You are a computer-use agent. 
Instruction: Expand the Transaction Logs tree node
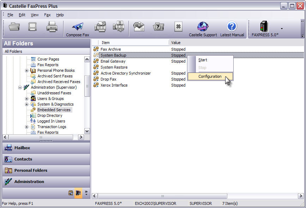27,127
